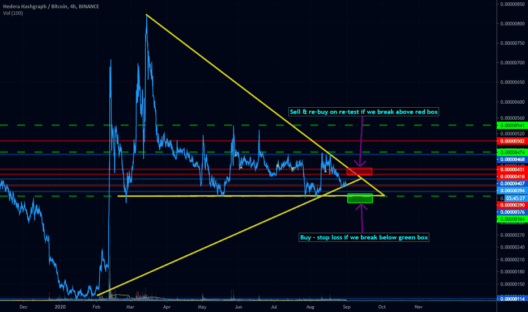Click the red 0.00000431 price label

click(512, 169)
